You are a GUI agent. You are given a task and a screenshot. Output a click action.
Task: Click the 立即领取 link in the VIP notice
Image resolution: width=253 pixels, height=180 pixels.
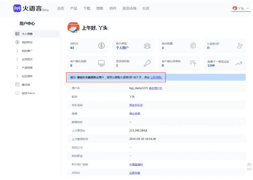[x=156, y=77]
